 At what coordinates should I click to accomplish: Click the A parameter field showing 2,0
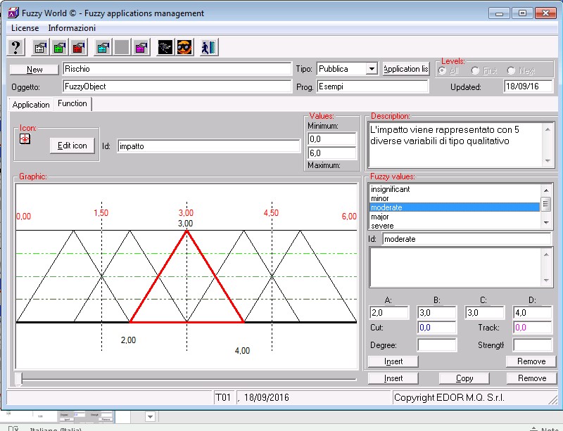coord(389,313)
